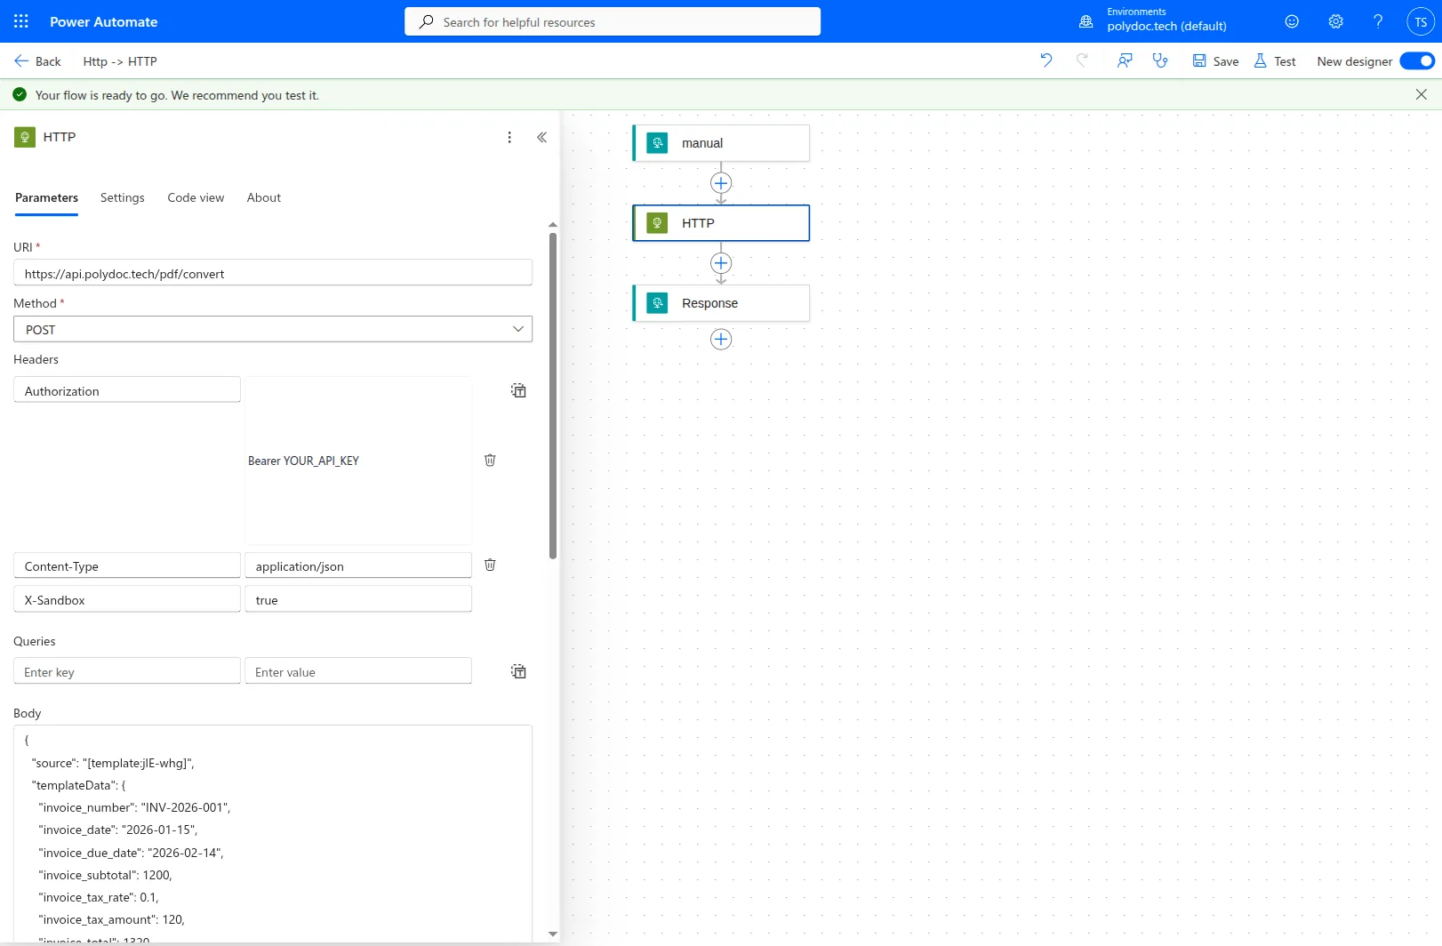Click the scrollbar down arrow
1442x946 pixels.
tap(553, 934)
